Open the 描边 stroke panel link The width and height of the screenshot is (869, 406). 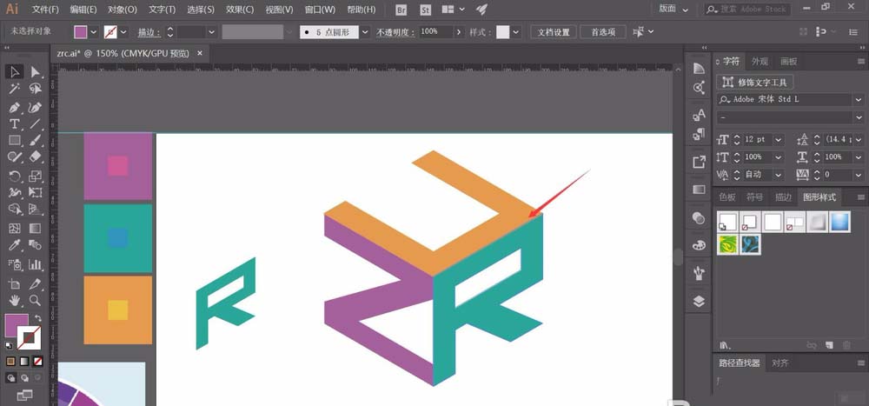pyautogui.click(x=149, y=32)
